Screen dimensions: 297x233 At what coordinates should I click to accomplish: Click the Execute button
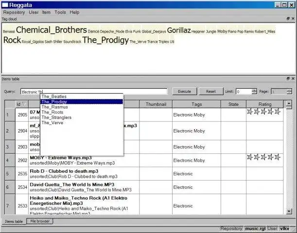[x=185, y=91]
